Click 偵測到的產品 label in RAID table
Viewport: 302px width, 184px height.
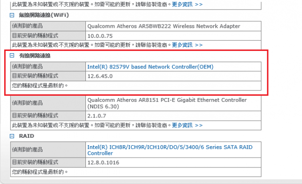tap(27, 150)
